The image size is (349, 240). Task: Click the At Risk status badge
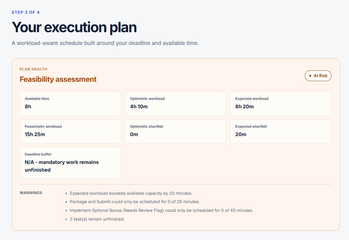(318, 76)
